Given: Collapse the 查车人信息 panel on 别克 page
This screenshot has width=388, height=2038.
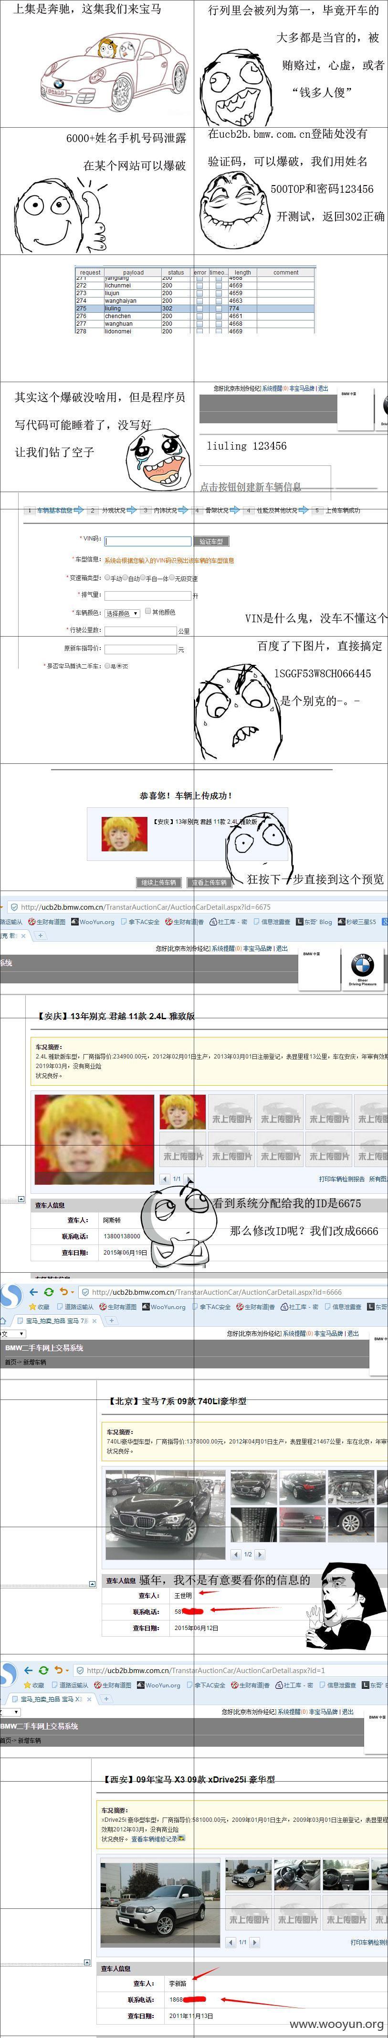Looking at the screenshot, I should pos(21,1200).
